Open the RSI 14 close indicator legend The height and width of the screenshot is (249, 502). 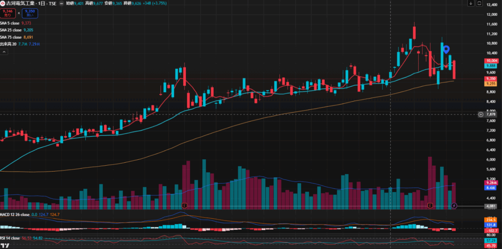point(10,238)
